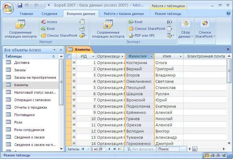Switch to Создание ribbon tab
The width and height of the screenshot is (233, 159).
[x=49, y=14]
